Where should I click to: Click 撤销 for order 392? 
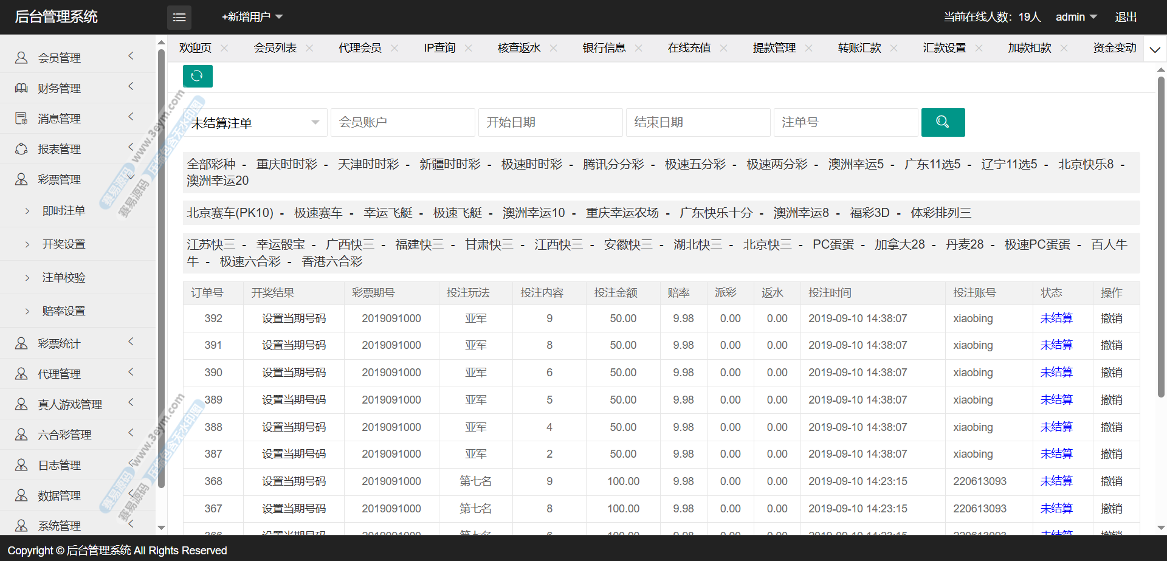(x=1111, y=318)
